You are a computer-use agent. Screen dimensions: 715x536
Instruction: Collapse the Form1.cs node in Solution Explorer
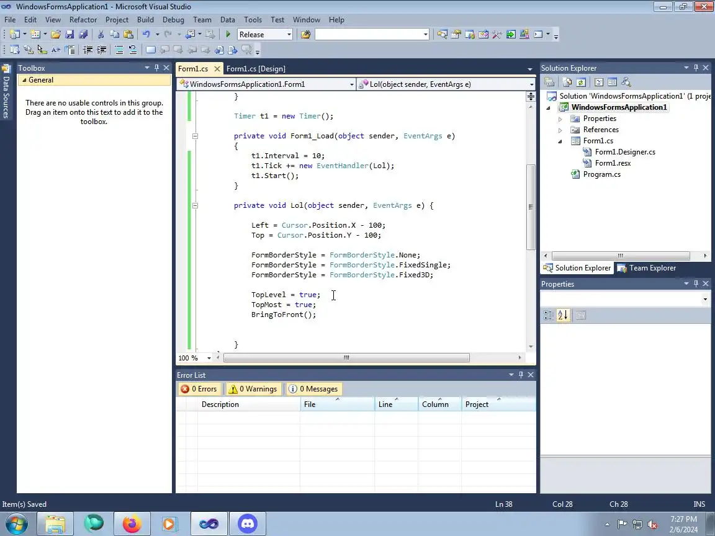(x=560, y=141)
